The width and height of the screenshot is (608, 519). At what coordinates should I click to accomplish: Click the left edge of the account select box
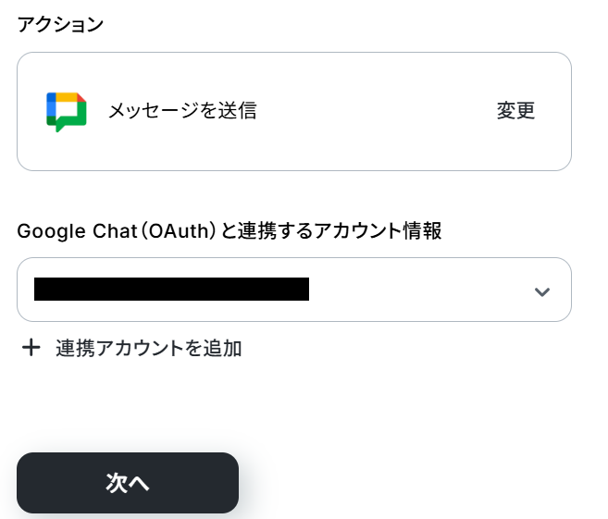[x=25, y=290]
